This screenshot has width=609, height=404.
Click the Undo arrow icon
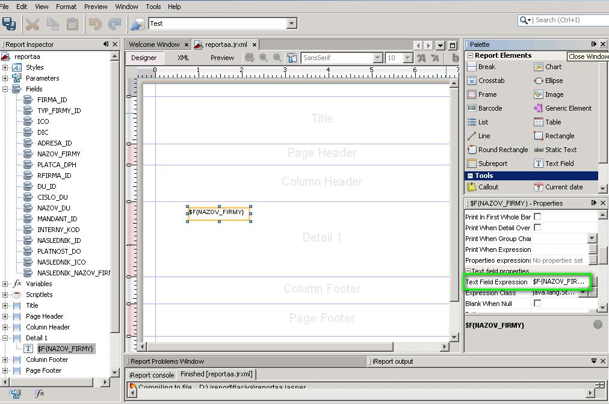pos(95,24)
